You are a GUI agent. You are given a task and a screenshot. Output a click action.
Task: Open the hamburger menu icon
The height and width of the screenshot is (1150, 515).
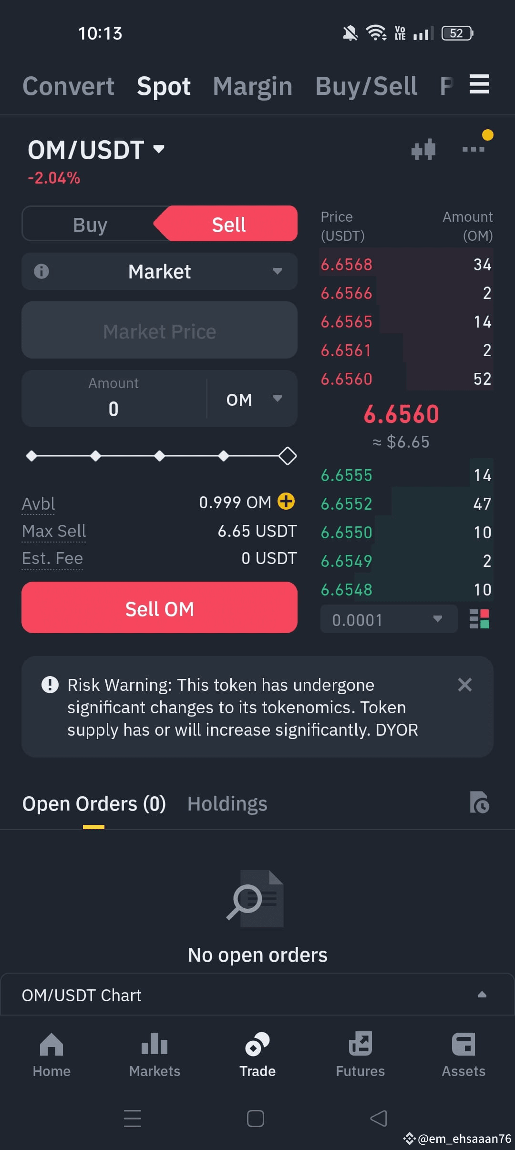(479, 84)
